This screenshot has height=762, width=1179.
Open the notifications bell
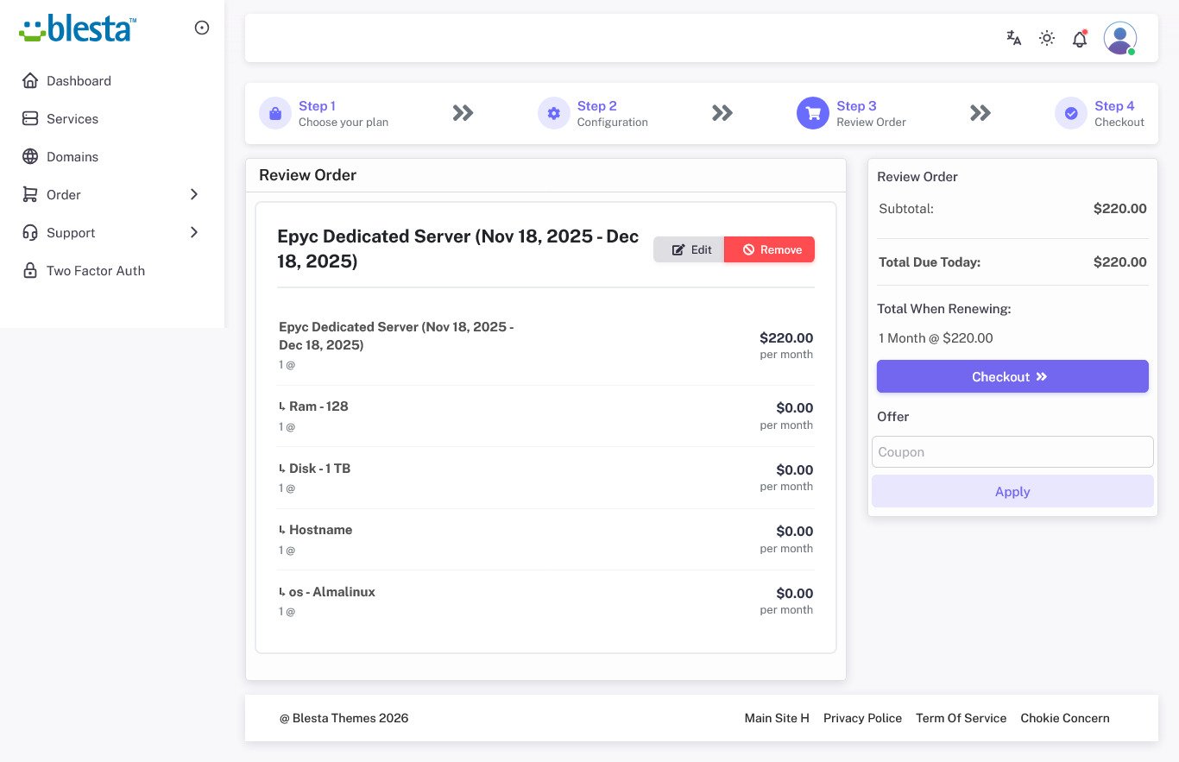[1080, 39]
